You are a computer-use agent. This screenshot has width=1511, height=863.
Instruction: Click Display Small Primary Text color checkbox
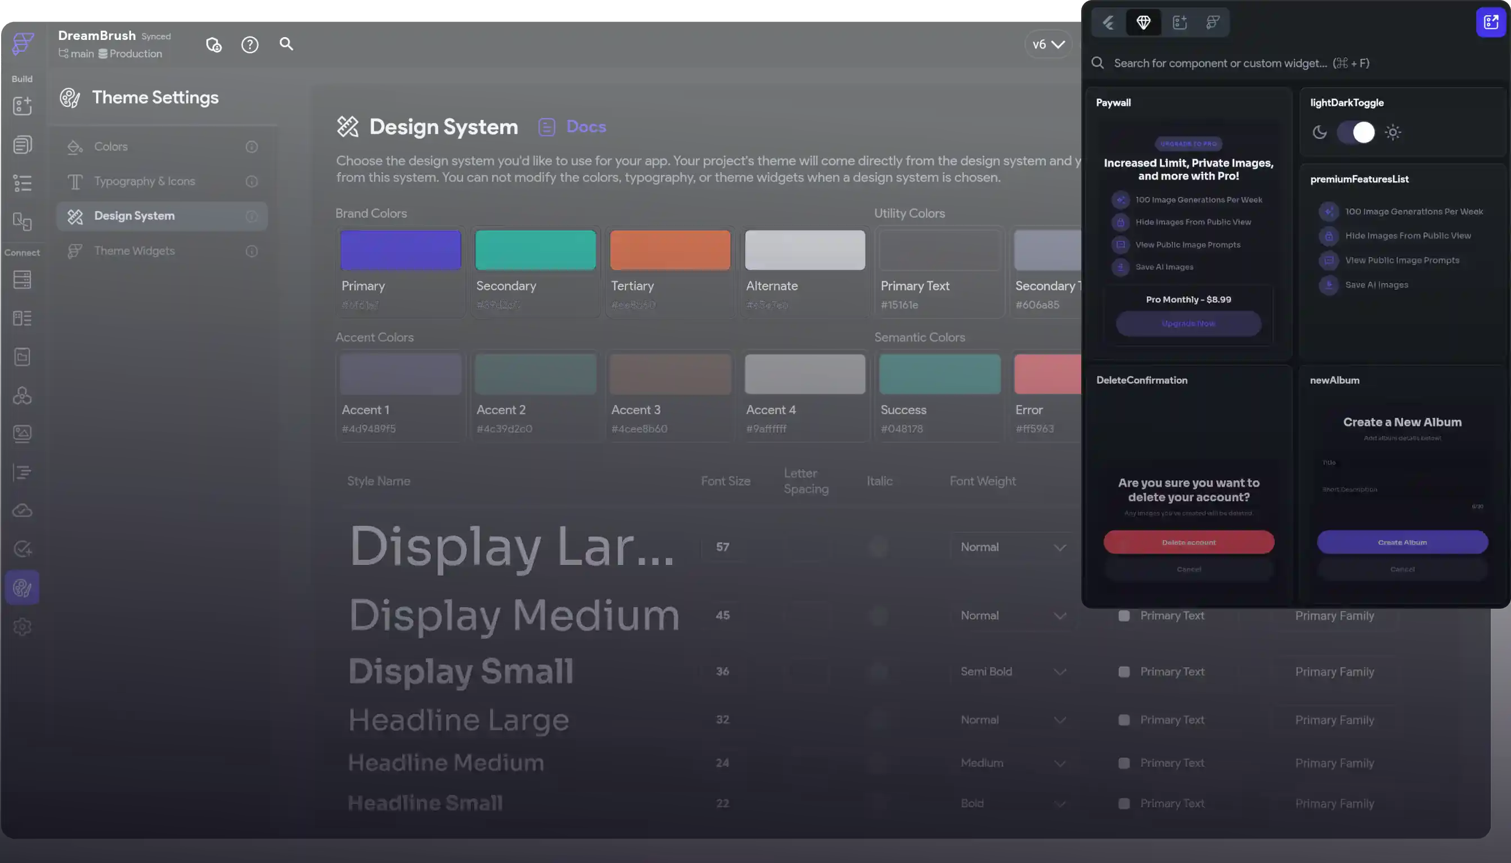(x=1123, y=672)
